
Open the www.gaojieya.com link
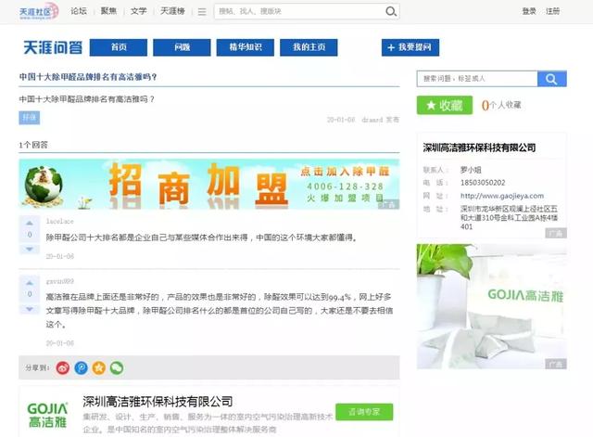[498, 196]
